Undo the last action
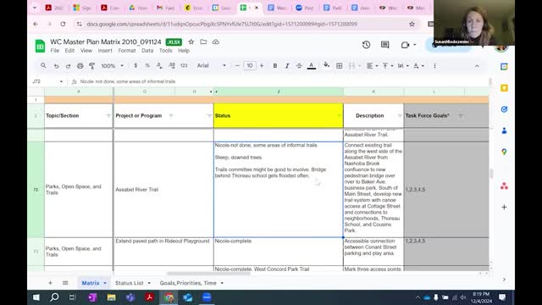The height and width of the screenshot is (305, 542). [56, 66]
